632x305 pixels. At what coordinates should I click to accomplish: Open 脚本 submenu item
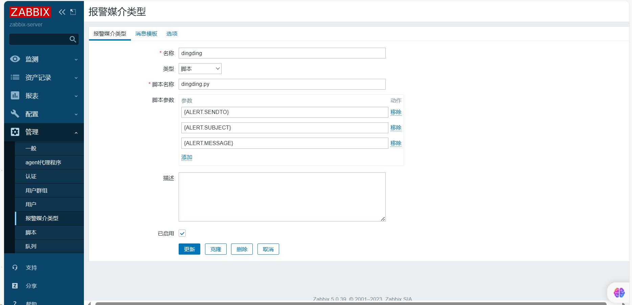[x=49, y=232]
